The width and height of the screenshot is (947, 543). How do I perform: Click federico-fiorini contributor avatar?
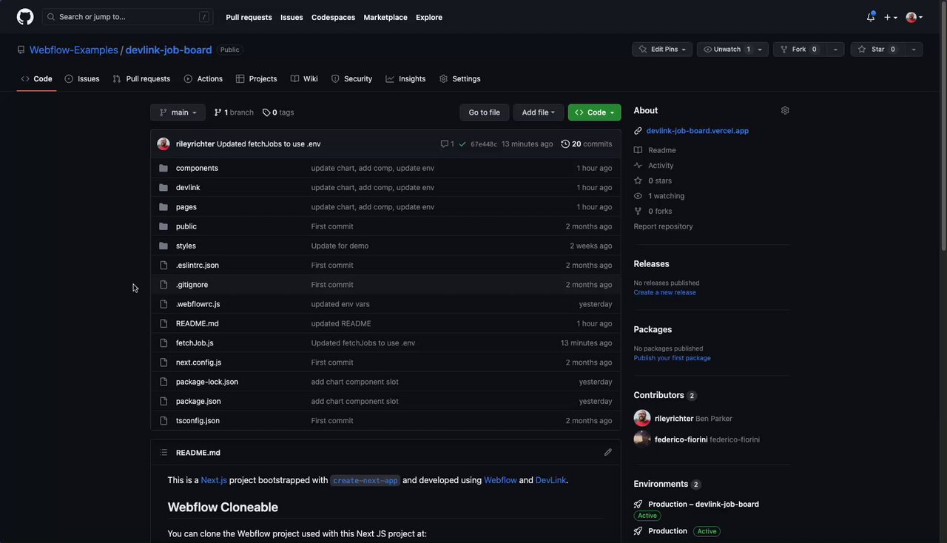point(642,439)
